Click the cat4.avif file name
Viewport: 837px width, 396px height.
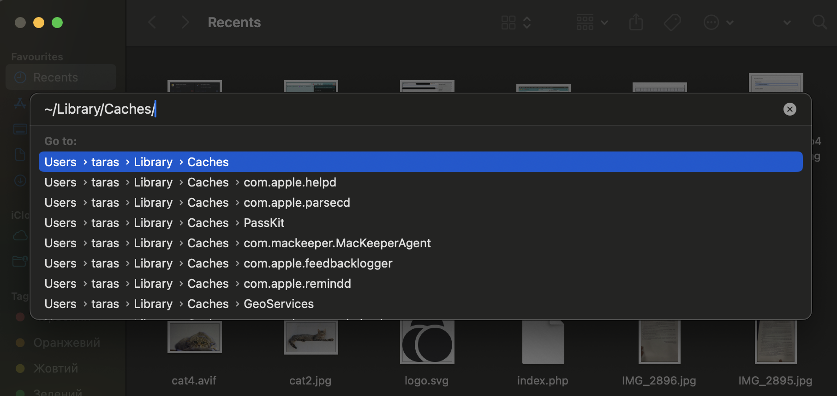[x=194, y=381]
